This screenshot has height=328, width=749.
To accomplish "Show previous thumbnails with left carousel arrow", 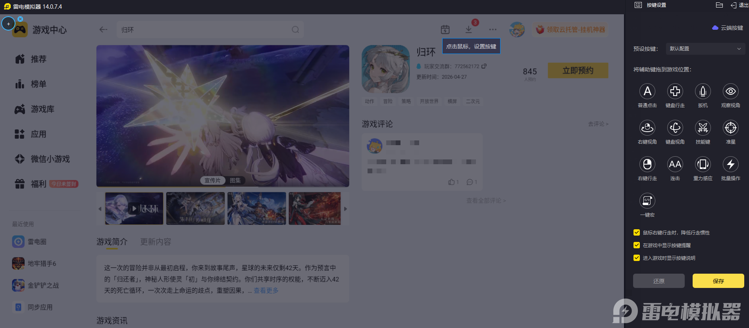I will pyautogui.click(x=100, y=209).
